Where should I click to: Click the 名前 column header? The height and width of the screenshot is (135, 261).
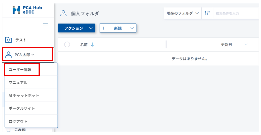(x=84, y=45)
